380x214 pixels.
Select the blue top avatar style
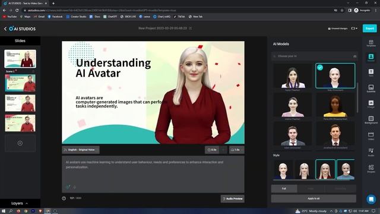pyautogui.click(x=346, y=169)
